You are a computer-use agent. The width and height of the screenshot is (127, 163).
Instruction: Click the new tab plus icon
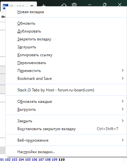(44, 5)
